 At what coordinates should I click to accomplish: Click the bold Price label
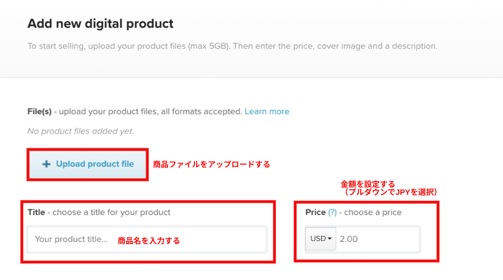315,212
